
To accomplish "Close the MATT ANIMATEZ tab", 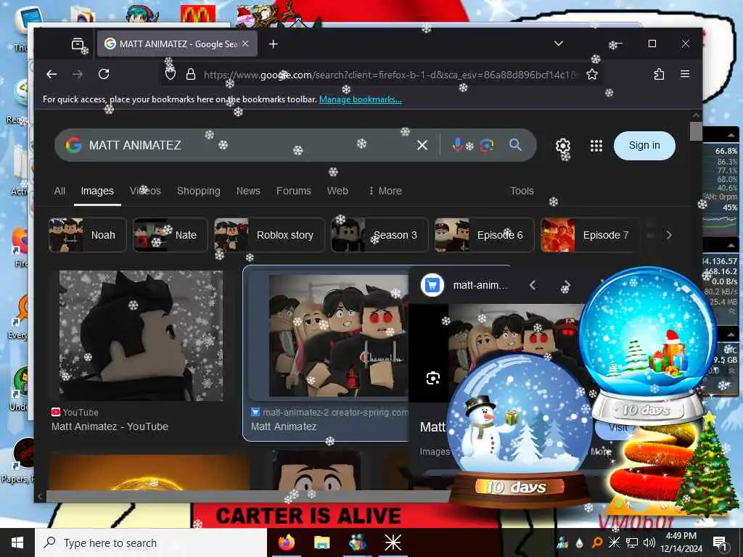I will [245, 44].
